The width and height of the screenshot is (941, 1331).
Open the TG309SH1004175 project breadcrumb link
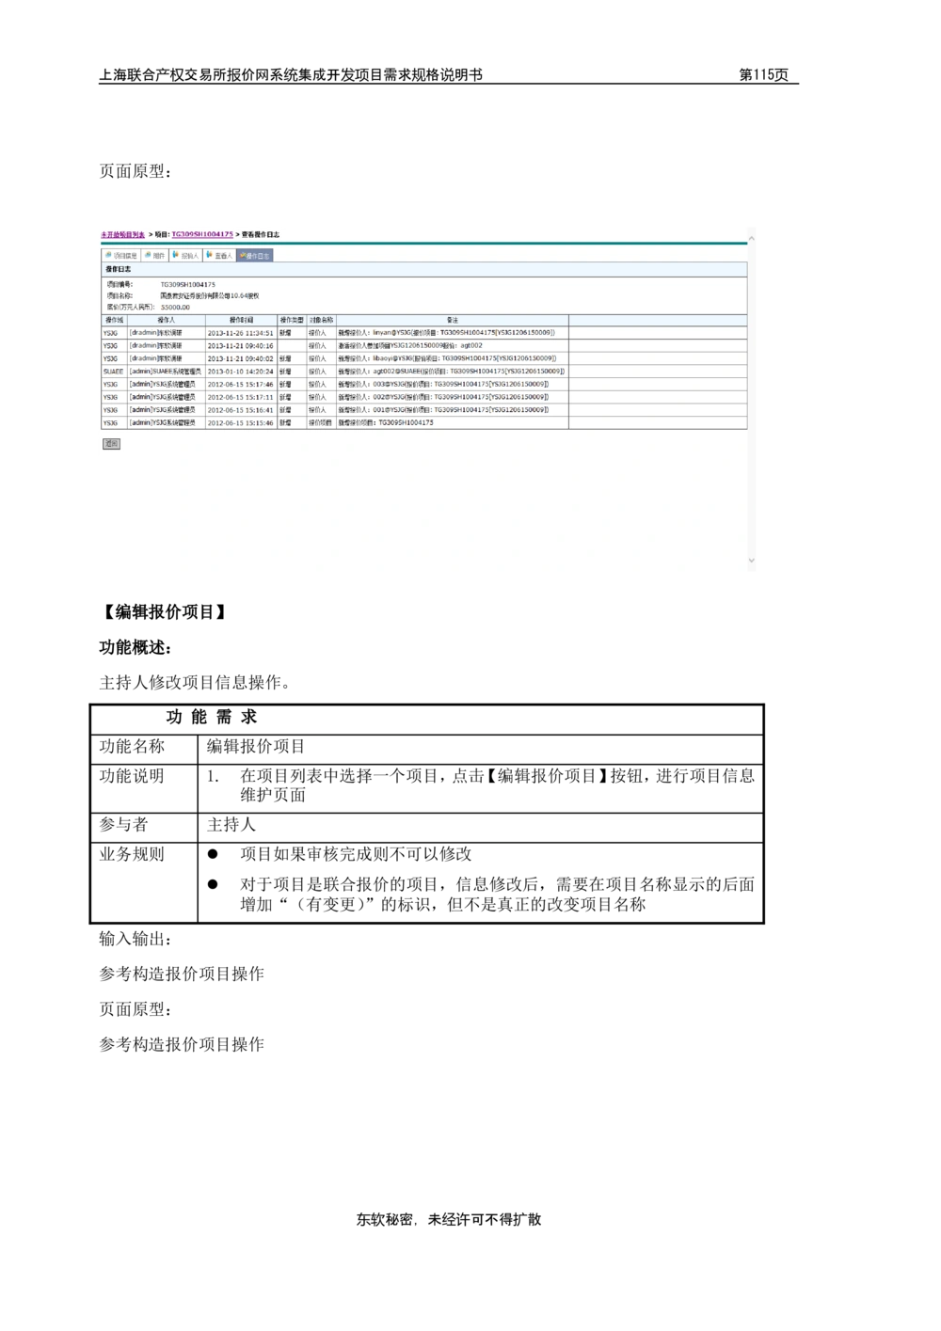(202, 234)
